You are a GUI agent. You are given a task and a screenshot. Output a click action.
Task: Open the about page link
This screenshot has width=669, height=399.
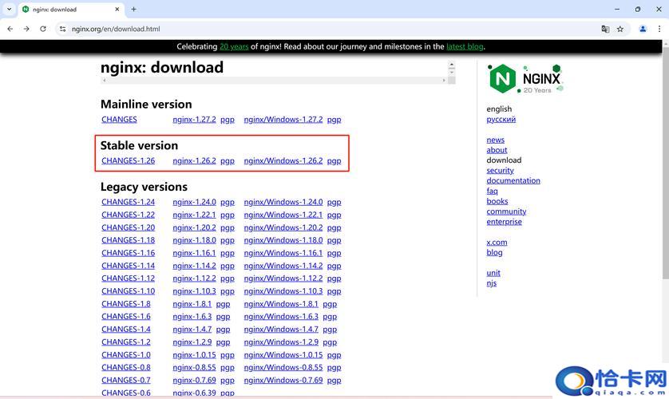497,150
